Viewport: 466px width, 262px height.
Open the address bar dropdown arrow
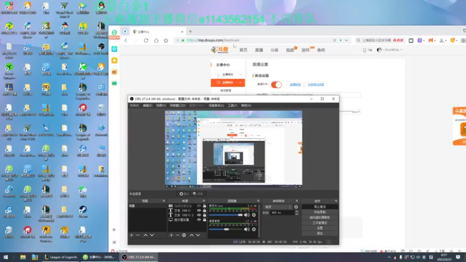click(347, 40)
